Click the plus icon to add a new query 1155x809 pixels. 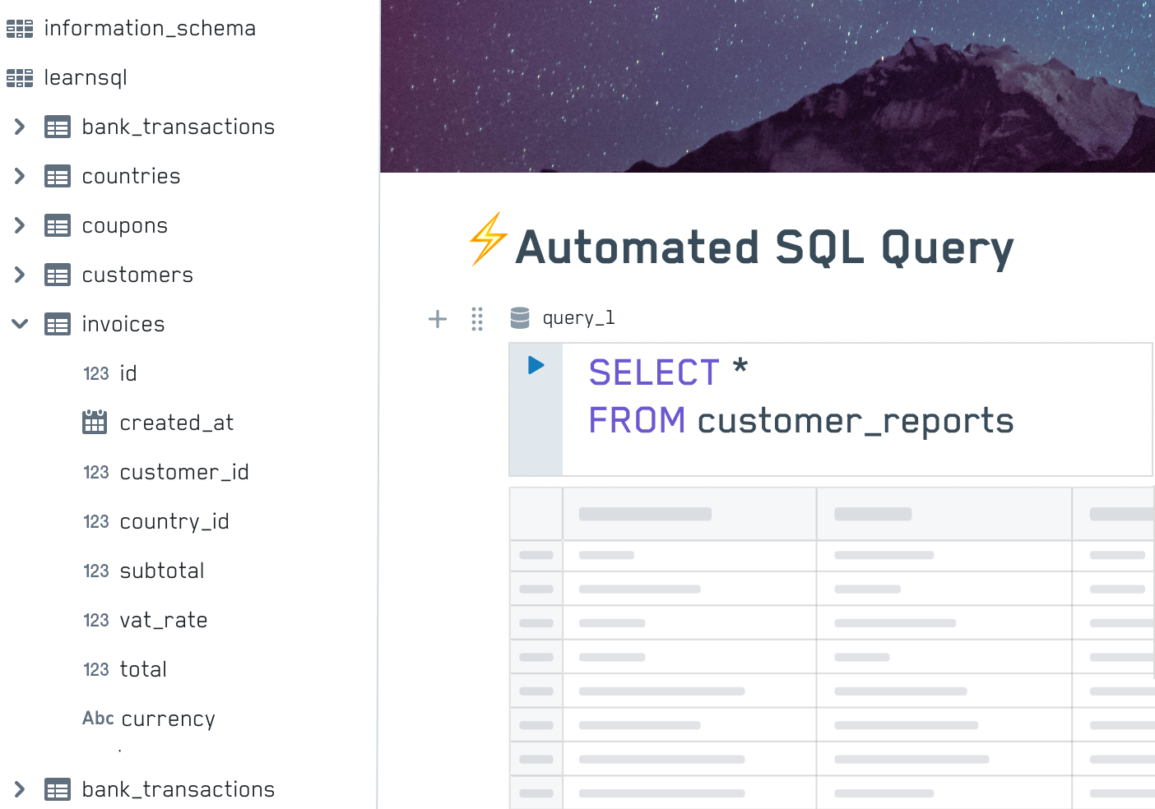pyautogui.click(x=437, y=319)
